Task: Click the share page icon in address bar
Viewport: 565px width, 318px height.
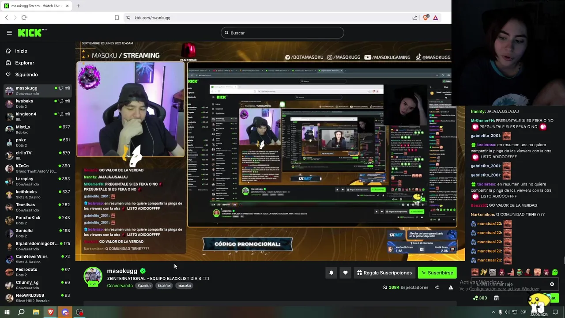Action: coord(415,18)
